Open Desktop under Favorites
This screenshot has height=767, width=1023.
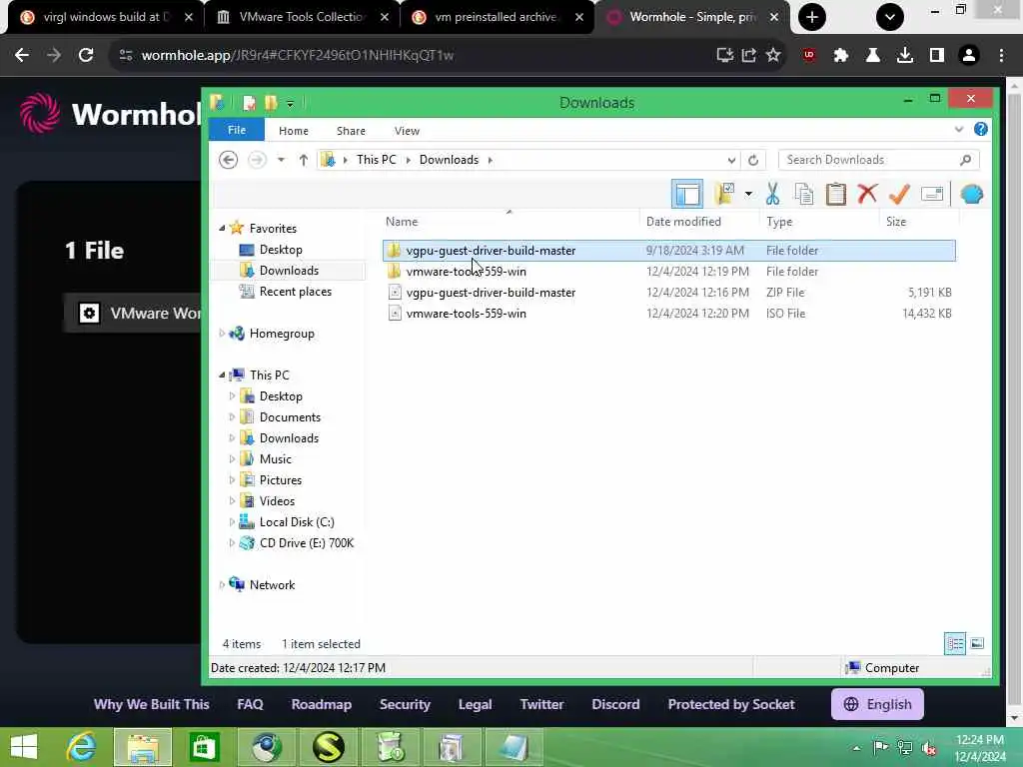[x=281, y=250]
